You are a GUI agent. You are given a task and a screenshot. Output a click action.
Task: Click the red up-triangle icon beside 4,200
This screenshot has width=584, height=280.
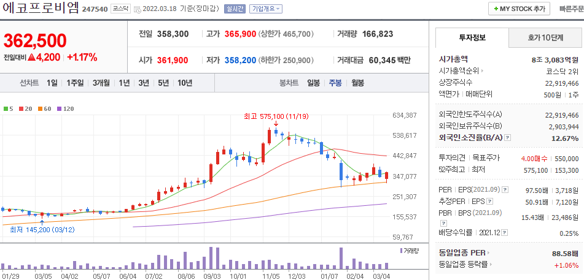pos(31,57)
